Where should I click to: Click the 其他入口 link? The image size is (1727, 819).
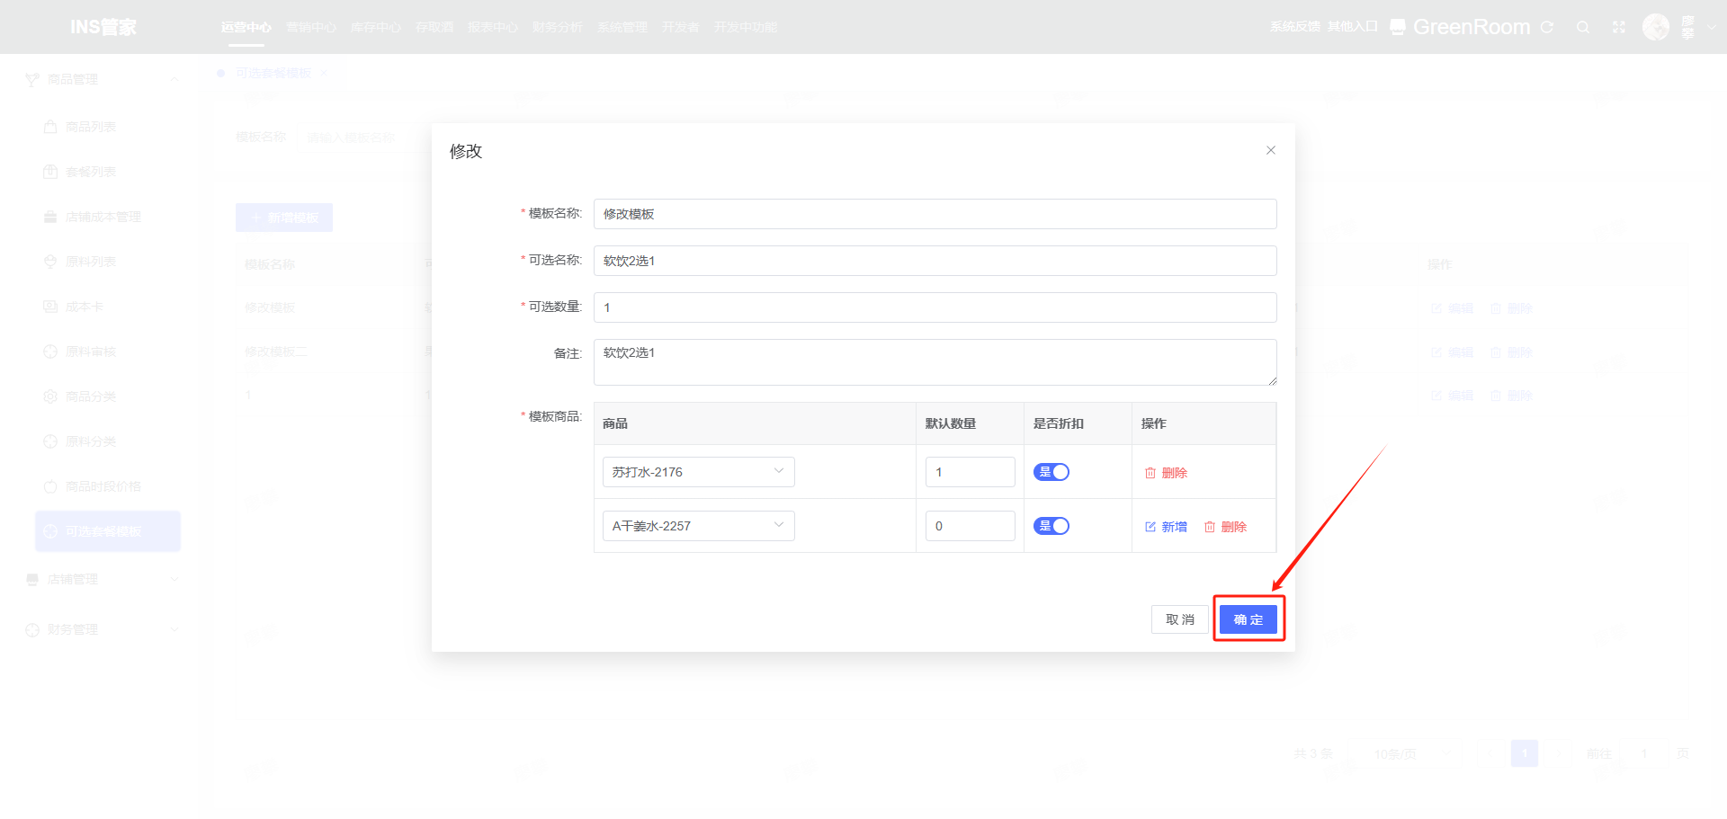[x=1353, y=27]
